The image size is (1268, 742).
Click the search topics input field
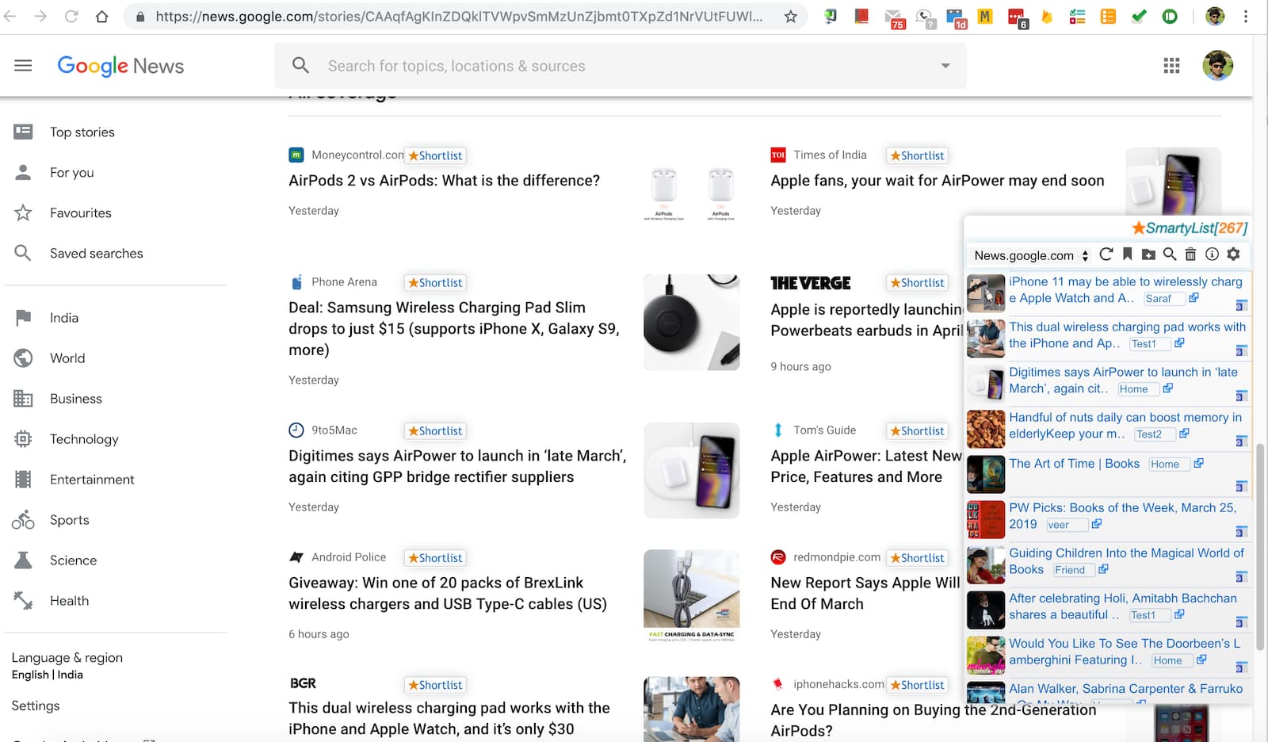[x=618, y=66]
